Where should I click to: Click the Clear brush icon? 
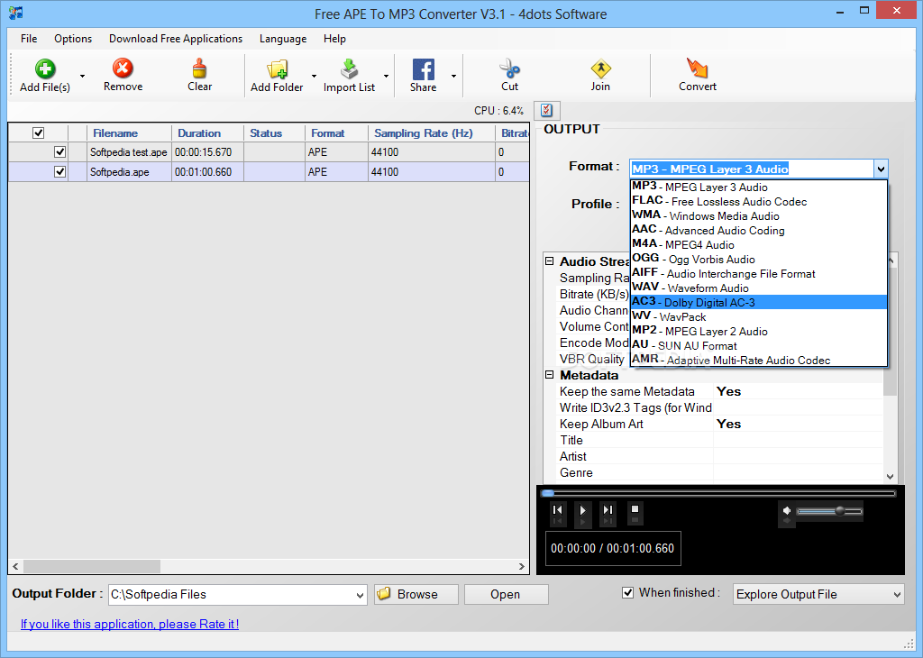(199, 69)
